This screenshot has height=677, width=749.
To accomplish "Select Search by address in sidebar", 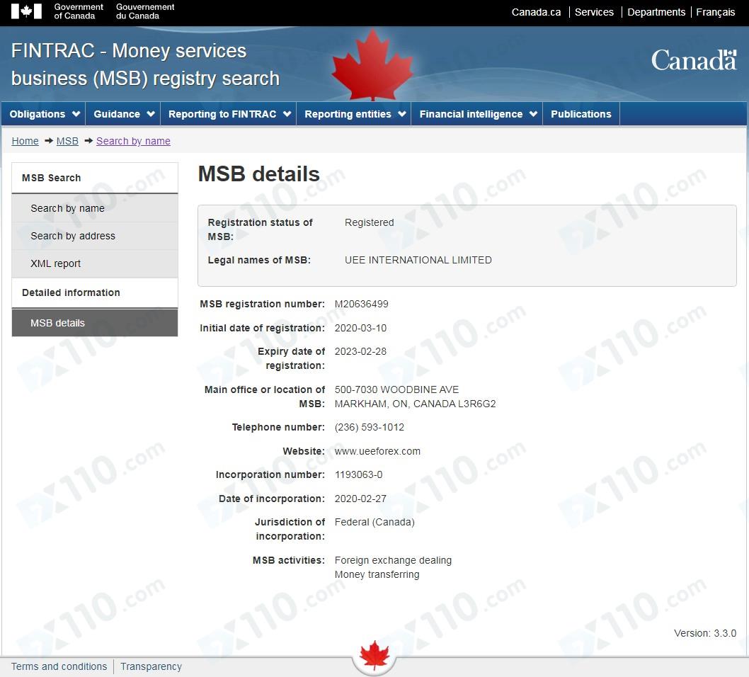I will pyautogui.click(x=95, y=236).
